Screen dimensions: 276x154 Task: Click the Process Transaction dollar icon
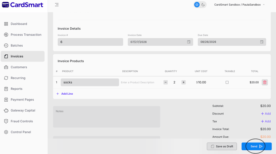(x=6, y=35)
